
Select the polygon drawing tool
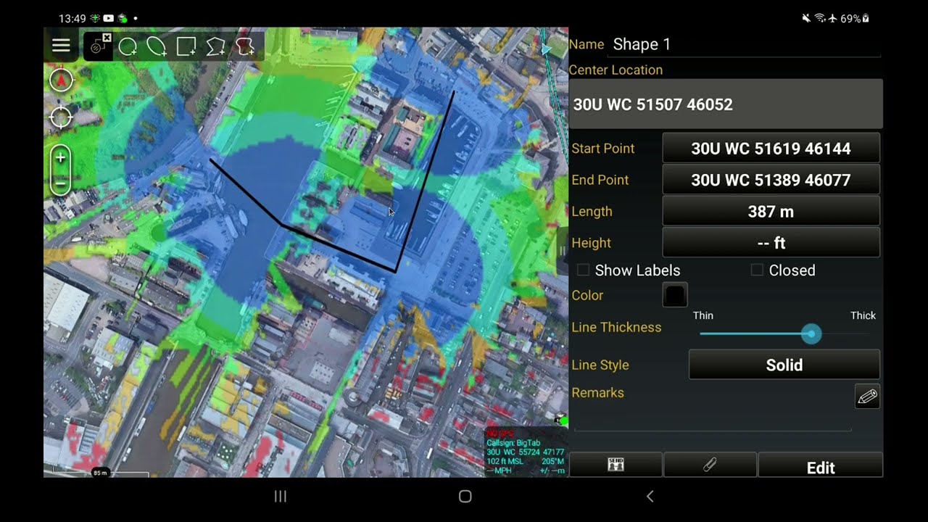(215, 45)
